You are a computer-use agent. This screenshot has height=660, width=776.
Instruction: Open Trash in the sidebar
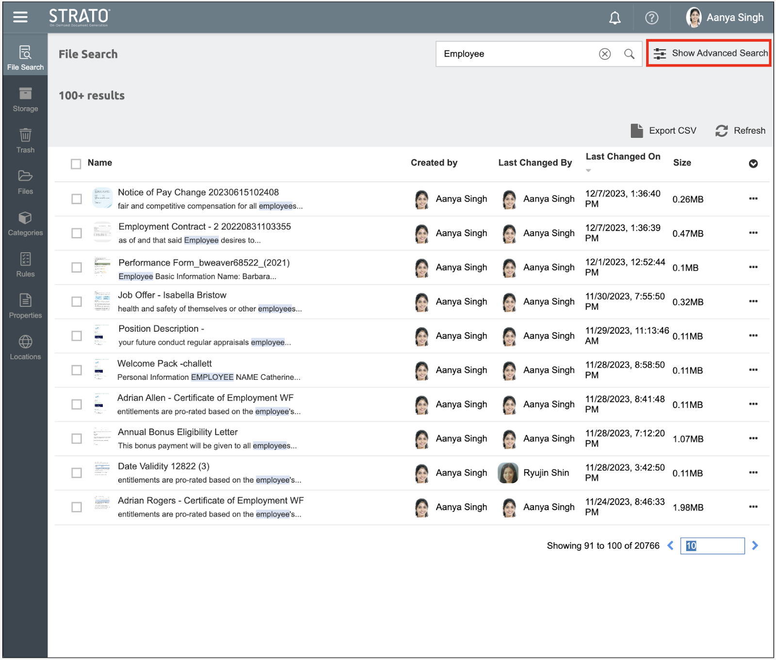click(x=25, y=141)
